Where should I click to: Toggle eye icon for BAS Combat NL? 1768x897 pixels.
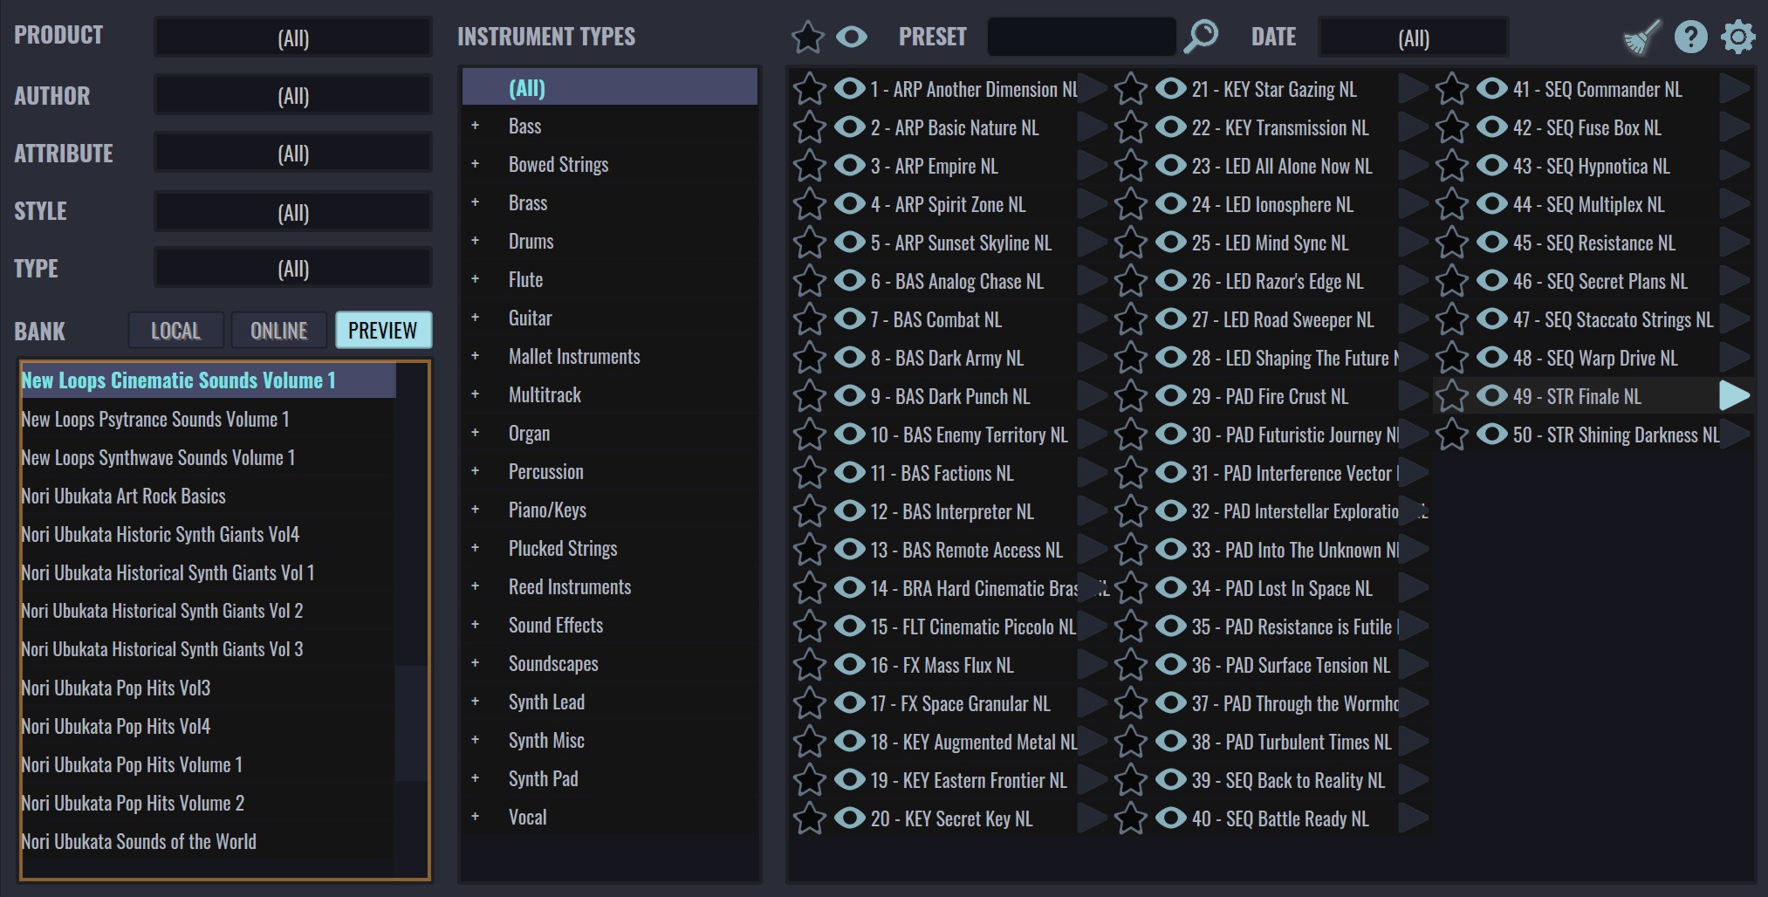[x=849, y=319]
